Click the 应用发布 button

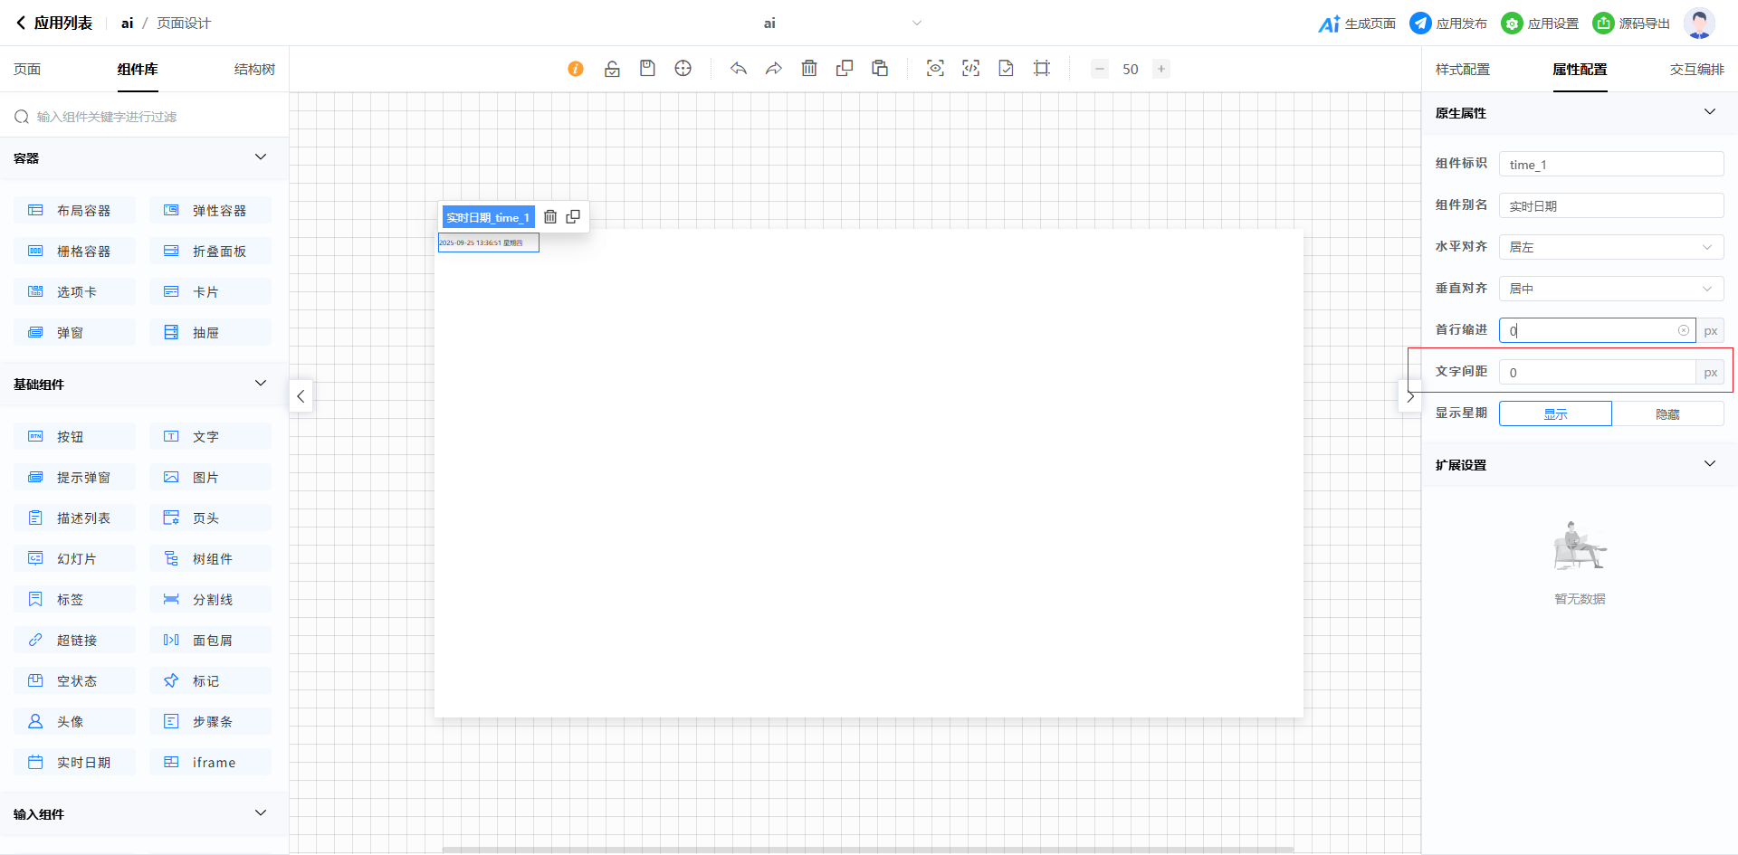click(x=1448, y=24)
